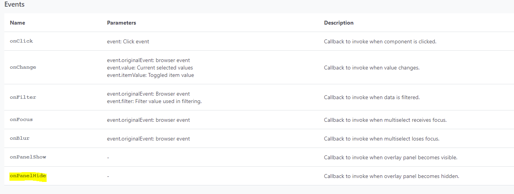Click 'Callback to invoke when multiselect receives focus.'
The image size is (514, 194).
[385, 120]
